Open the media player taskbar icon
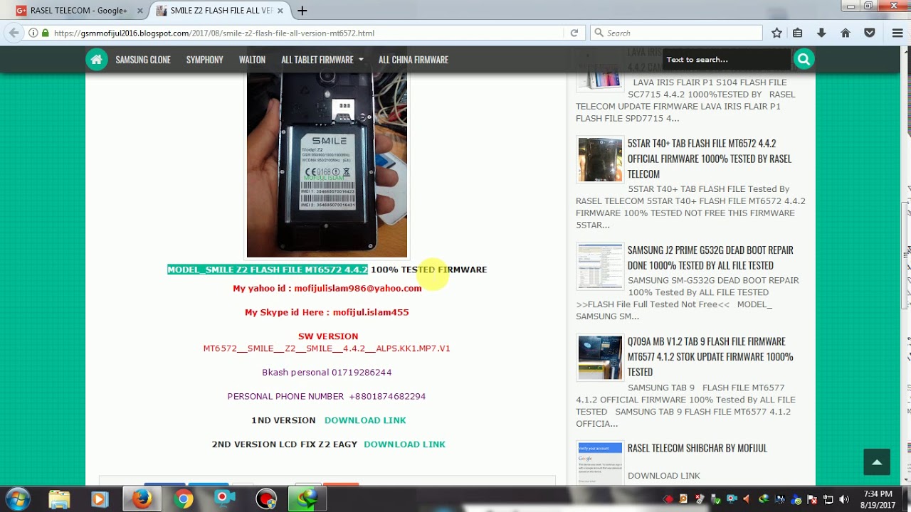Image resolution: width=911 pixels, height=512 pixels. tap(100, 499)
